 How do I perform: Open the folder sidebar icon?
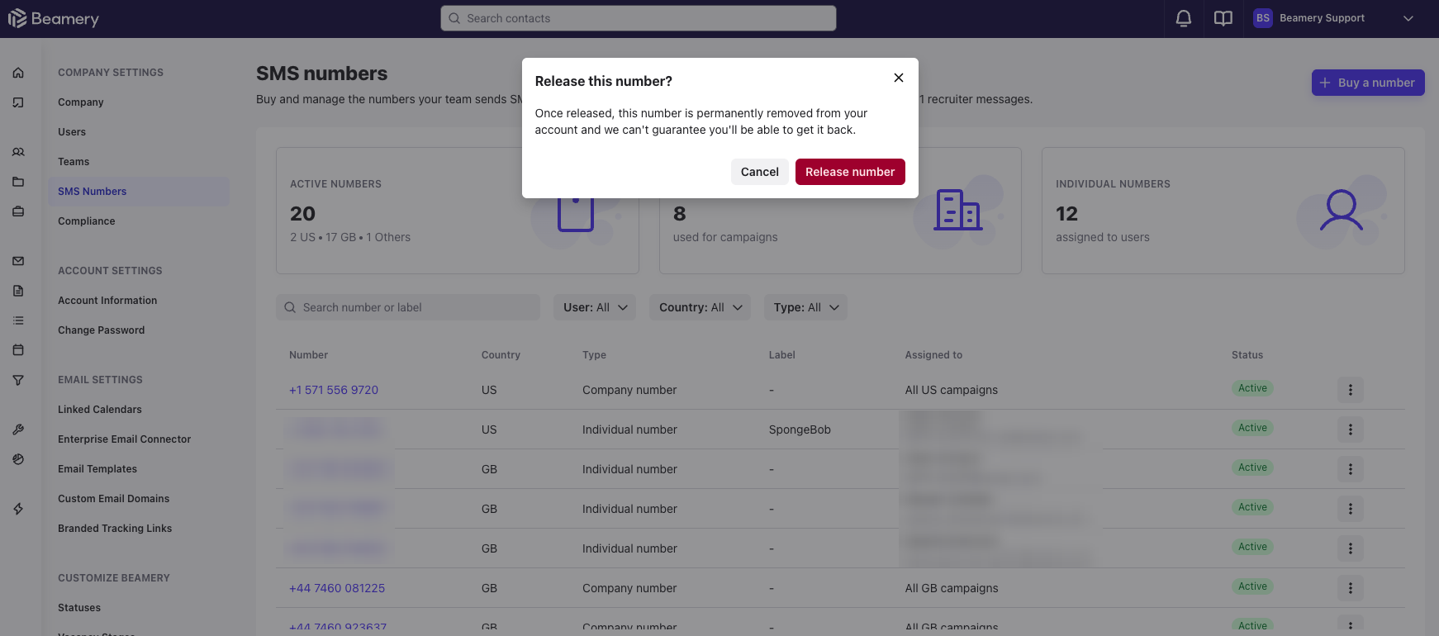point(18,182)
